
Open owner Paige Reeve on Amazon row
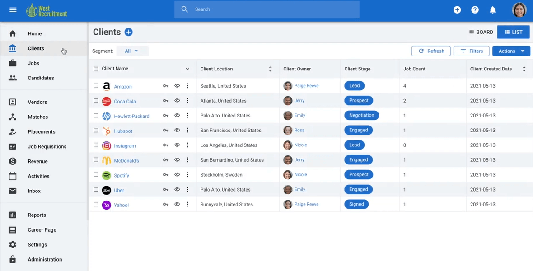pos(306,86)
